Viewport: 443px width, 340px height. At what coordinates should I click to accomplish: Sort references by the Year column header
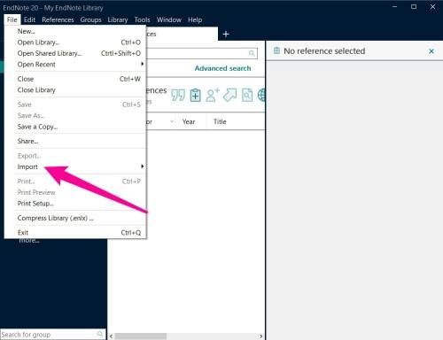tap(189, 121)
